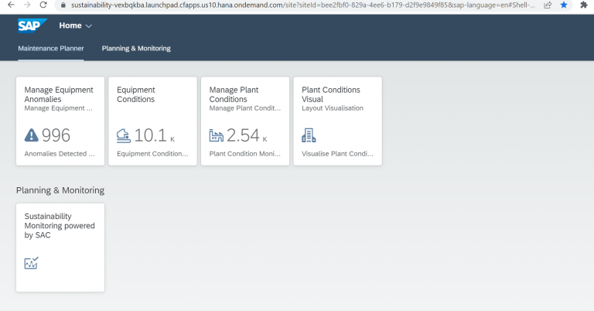Click the SAP logo
Viewport: 594px width, 311px height.
(x=32, y=26)
